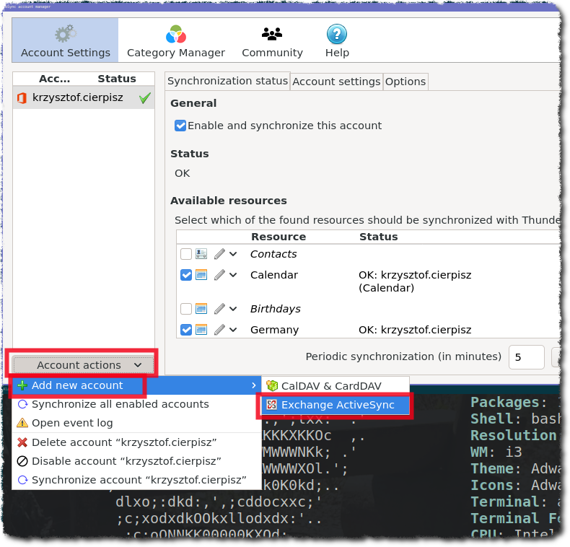
Task: Click green checkmark status of krzysztof.cierpisz
Action: tap(145, 98)
